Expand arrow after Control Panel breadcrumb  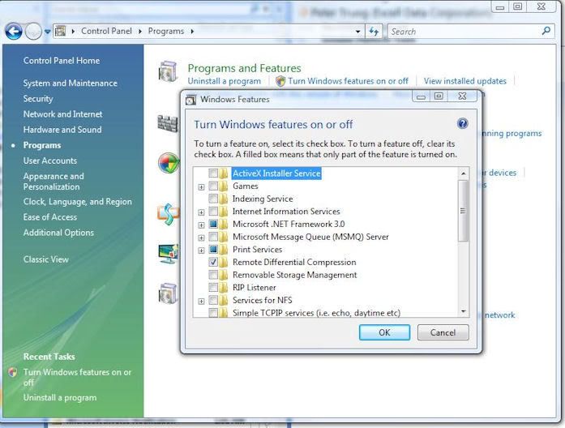pos(140,32)
